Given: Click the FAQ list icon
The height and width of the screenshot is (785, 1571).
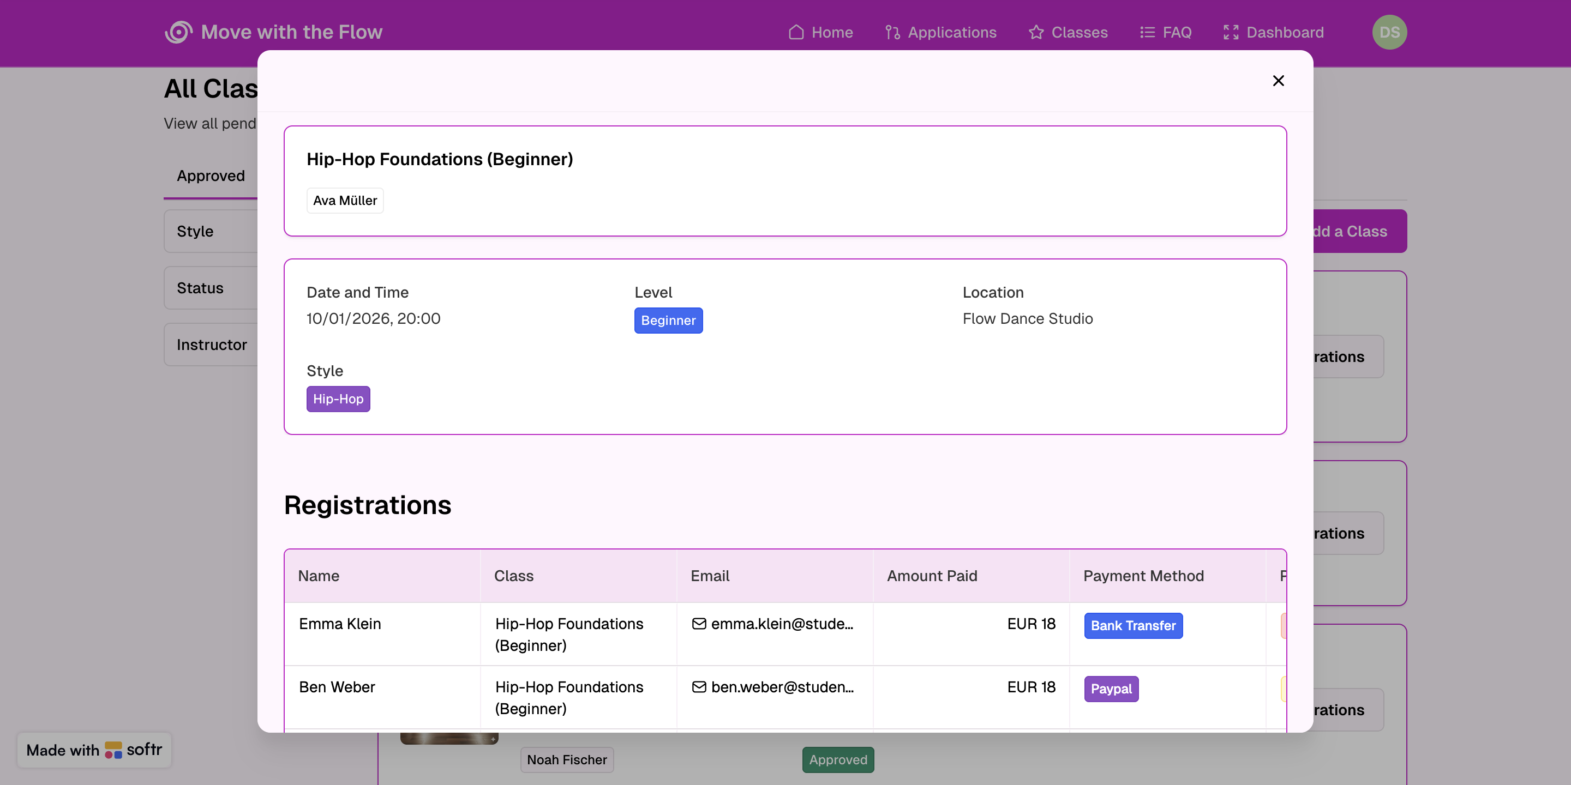Looking at the screenshot, I should (x=1147, y=32).
